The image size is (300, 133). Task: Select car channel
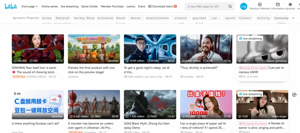coord(215,18)
